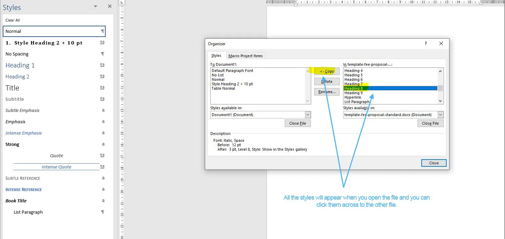Viewport: 505px width, 239px height.
Task: Select Normal in Document1 list
Action: (x=218, y=79)
